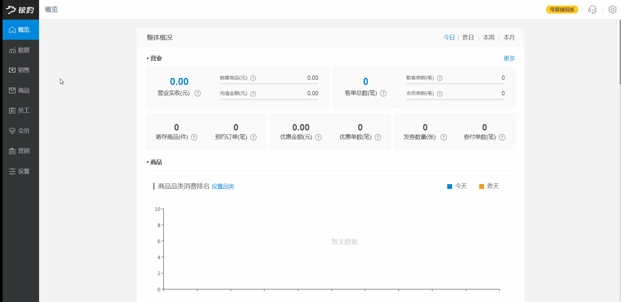Click help icon next to 寄存商品(件)
Screen dimensions: 621x302
coord(194,137)
